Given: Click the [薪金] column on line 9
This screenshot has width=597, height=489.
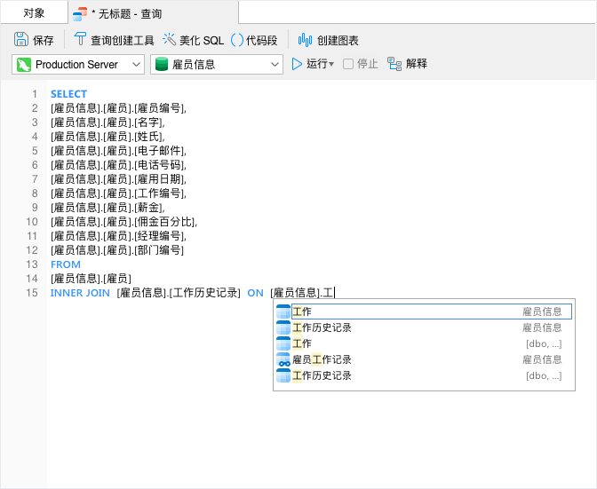Looking at the screenshot, I should 148,208.
